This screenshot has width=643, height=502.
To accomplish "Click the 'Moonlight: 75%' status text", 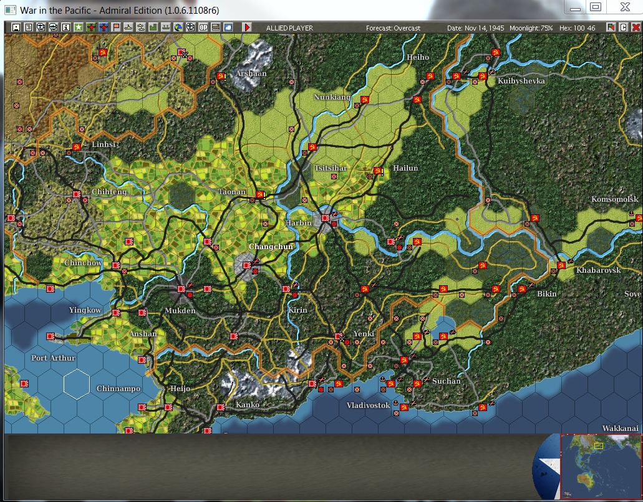I will (x=531, y=28).
